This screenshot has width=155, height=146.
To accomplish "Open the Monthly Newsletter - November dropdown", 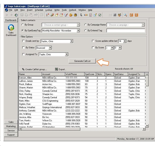I will coord(78,31).
